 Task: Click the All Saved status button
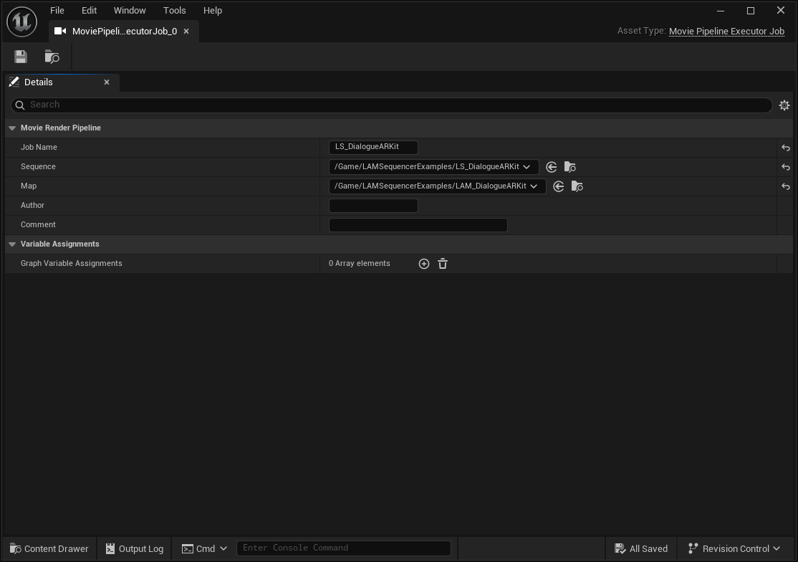click(x=641, y=549)
